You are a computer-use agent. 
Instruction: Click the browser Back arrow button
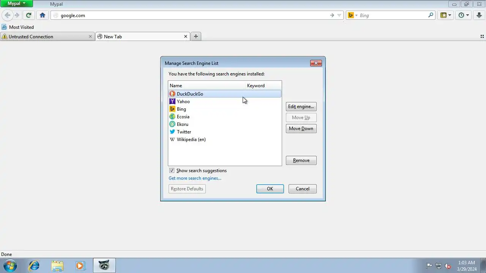pos(8,15)
